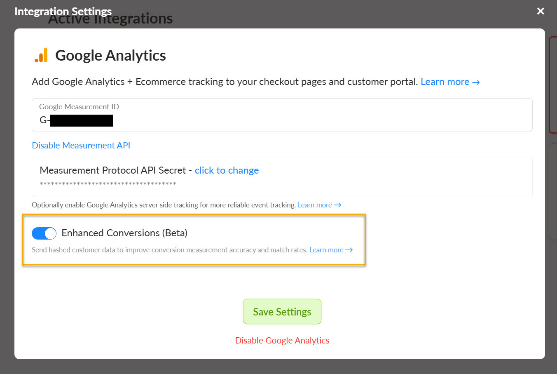Open Learn more about hashed customer data

[326, 250]
